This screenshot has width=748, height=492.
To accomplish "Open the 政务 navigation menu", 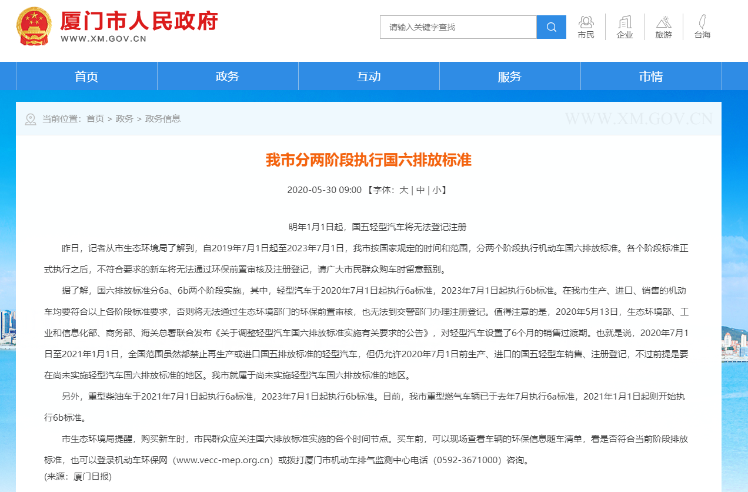I will click(x=228, y=77).
